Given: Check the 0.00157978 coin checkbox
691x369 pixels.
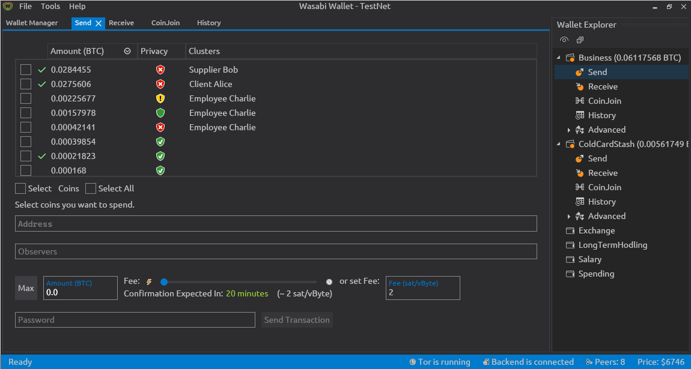Looking at the screenshot, I should pos(26,113).
